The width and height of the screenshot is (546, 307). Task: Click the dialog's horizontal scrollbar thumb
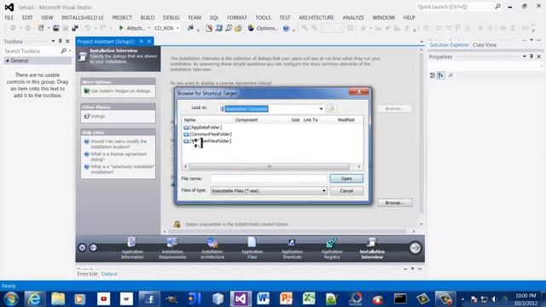[x=270, y=167]
